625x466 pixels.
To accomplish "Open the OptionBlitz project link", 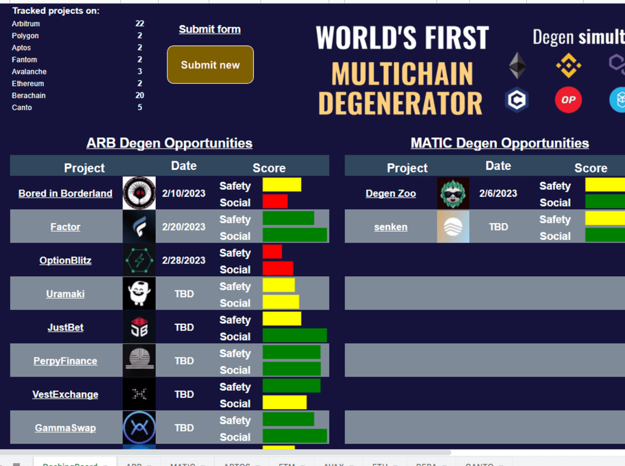I will [x=65, y=260].
